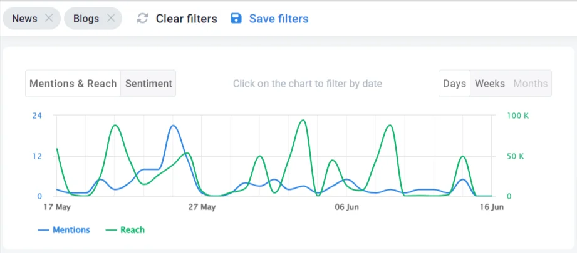
Task: Click the blue Mentions peak near 24
Action: (x=174, y=126)
